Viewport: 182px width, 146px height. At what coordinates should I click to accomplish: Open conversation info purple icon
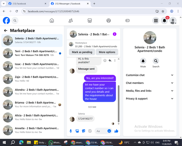point(115,34)
